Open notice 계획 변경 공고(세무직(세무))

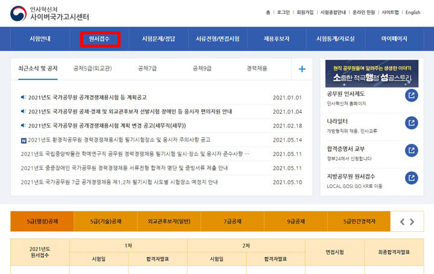click(x=107, y=125)
